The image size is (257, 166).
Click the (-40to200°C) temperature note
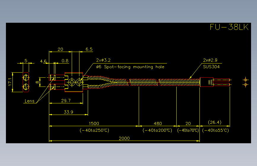coord(157,130)
